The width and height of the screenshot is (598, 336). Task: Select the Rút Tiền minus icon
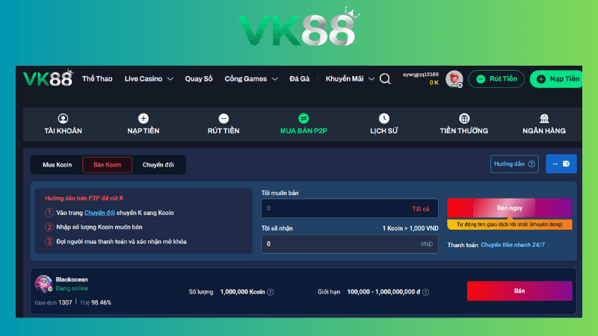coord(224,119)
